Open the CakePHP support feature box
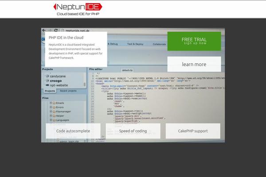Image resolution: width=266 pixels, height=177 pixels. click(193, 131)
